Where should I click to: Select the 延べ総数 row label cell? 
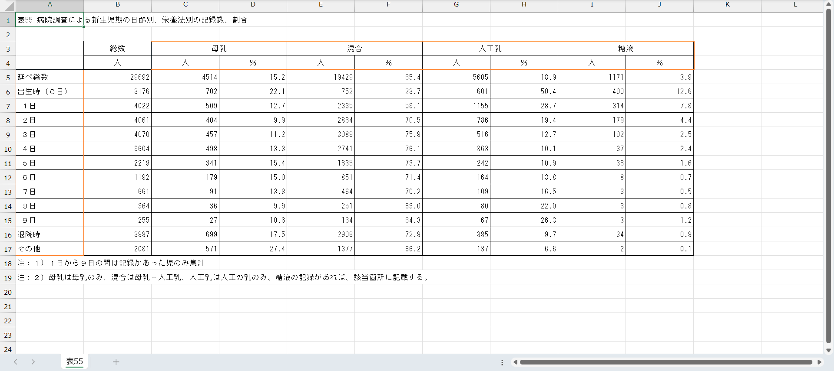tap(50, 77)
